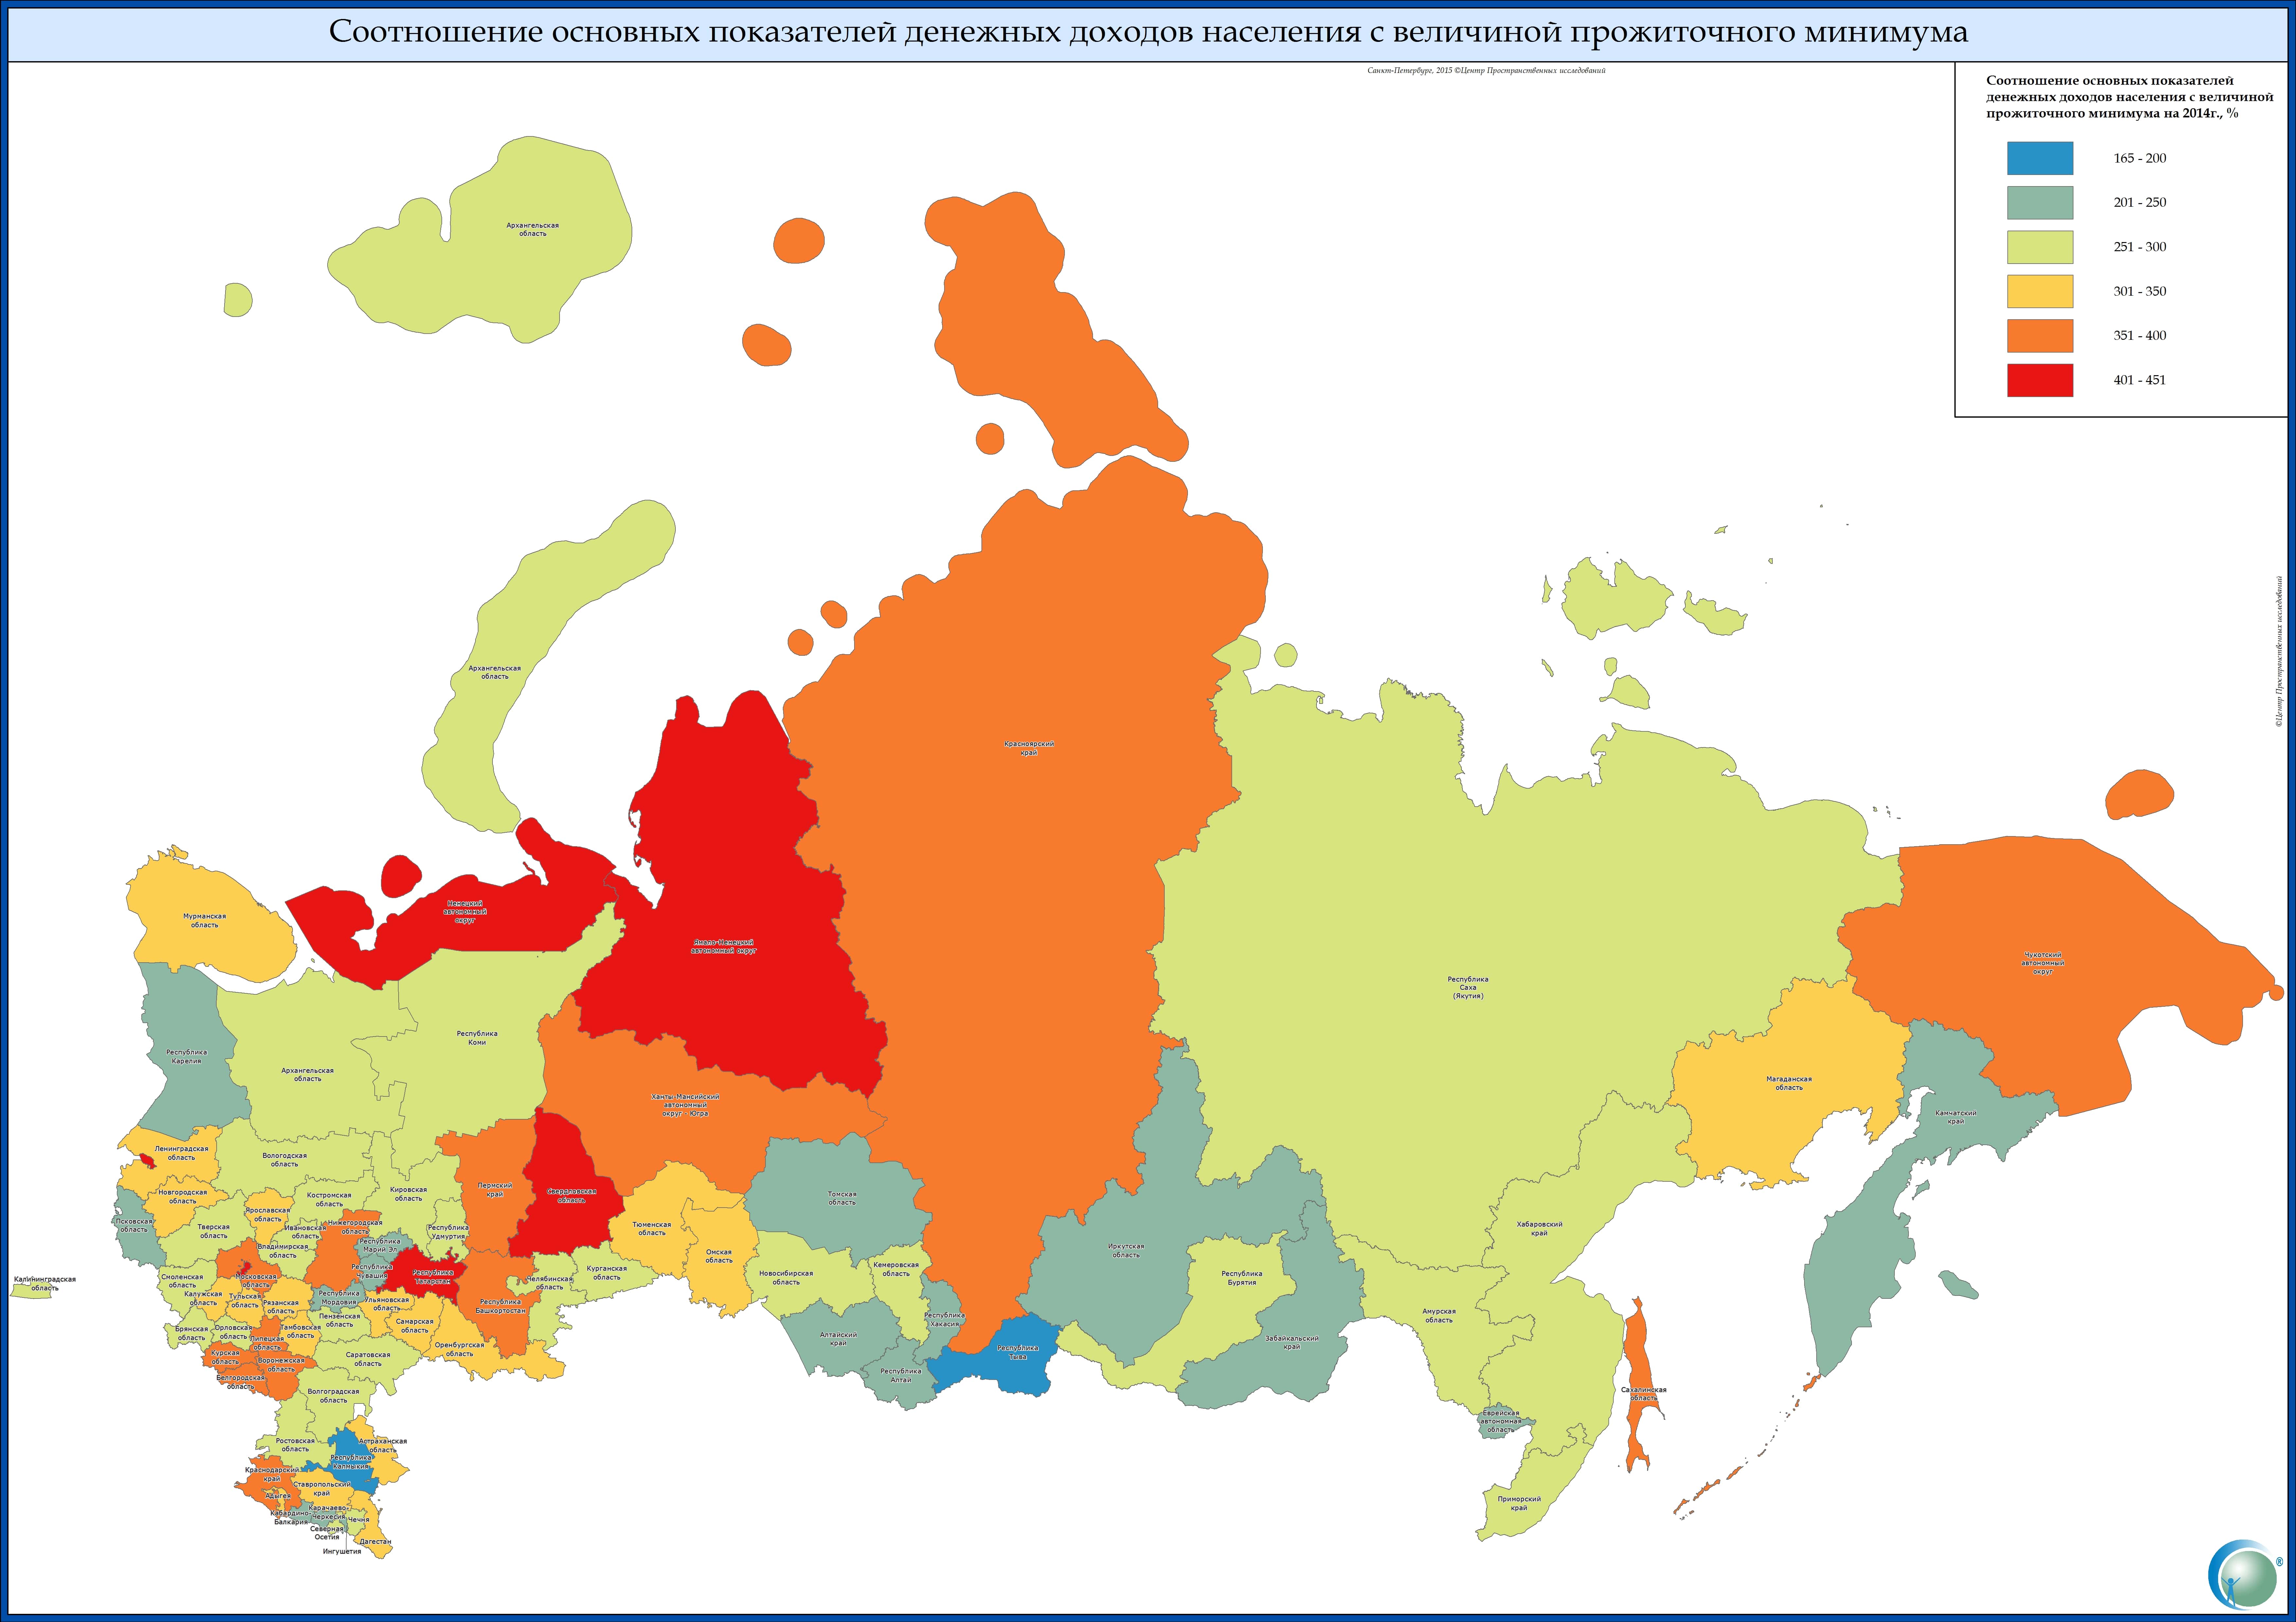Click the 'Приморский край' label

click(1519, 1503)
